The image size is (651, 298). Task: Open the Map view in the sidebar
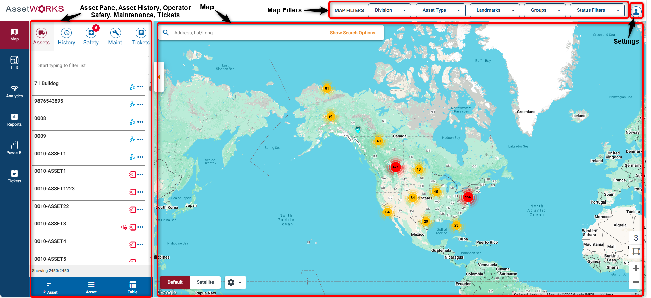click(x=15, y=35)
